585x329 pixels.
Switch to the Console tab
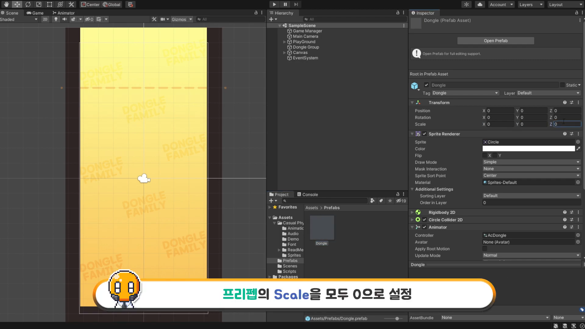click(x=307, y=194)
